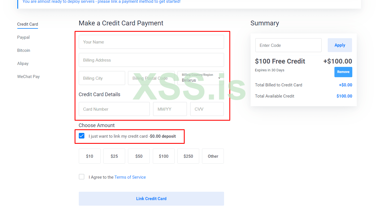Focus the Billing Postal Code field
This screenshot has width=378, height=209.
click(x=151, y=78)
